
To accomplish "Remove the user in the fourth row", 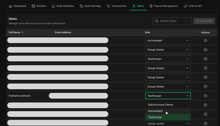I will tap(206, 68).
